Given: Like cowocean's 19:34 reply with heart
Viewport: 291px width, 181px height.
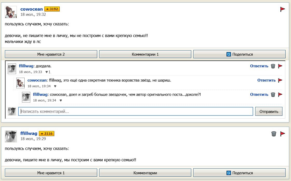Looking at the screenshot, I should (55, 86).
